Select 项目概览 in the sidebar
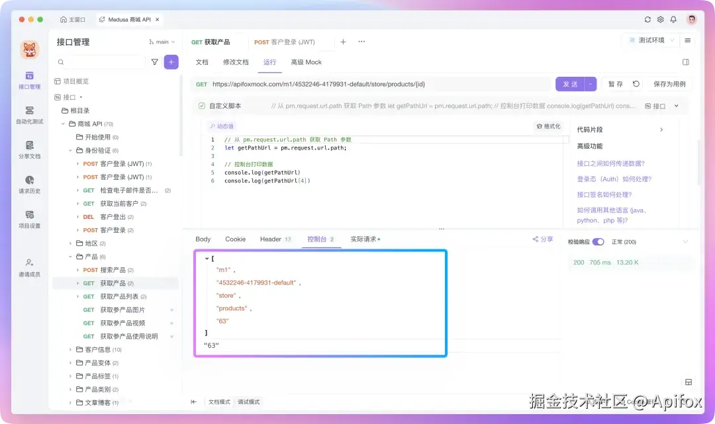The image size is (715, 424). [71, 81]
